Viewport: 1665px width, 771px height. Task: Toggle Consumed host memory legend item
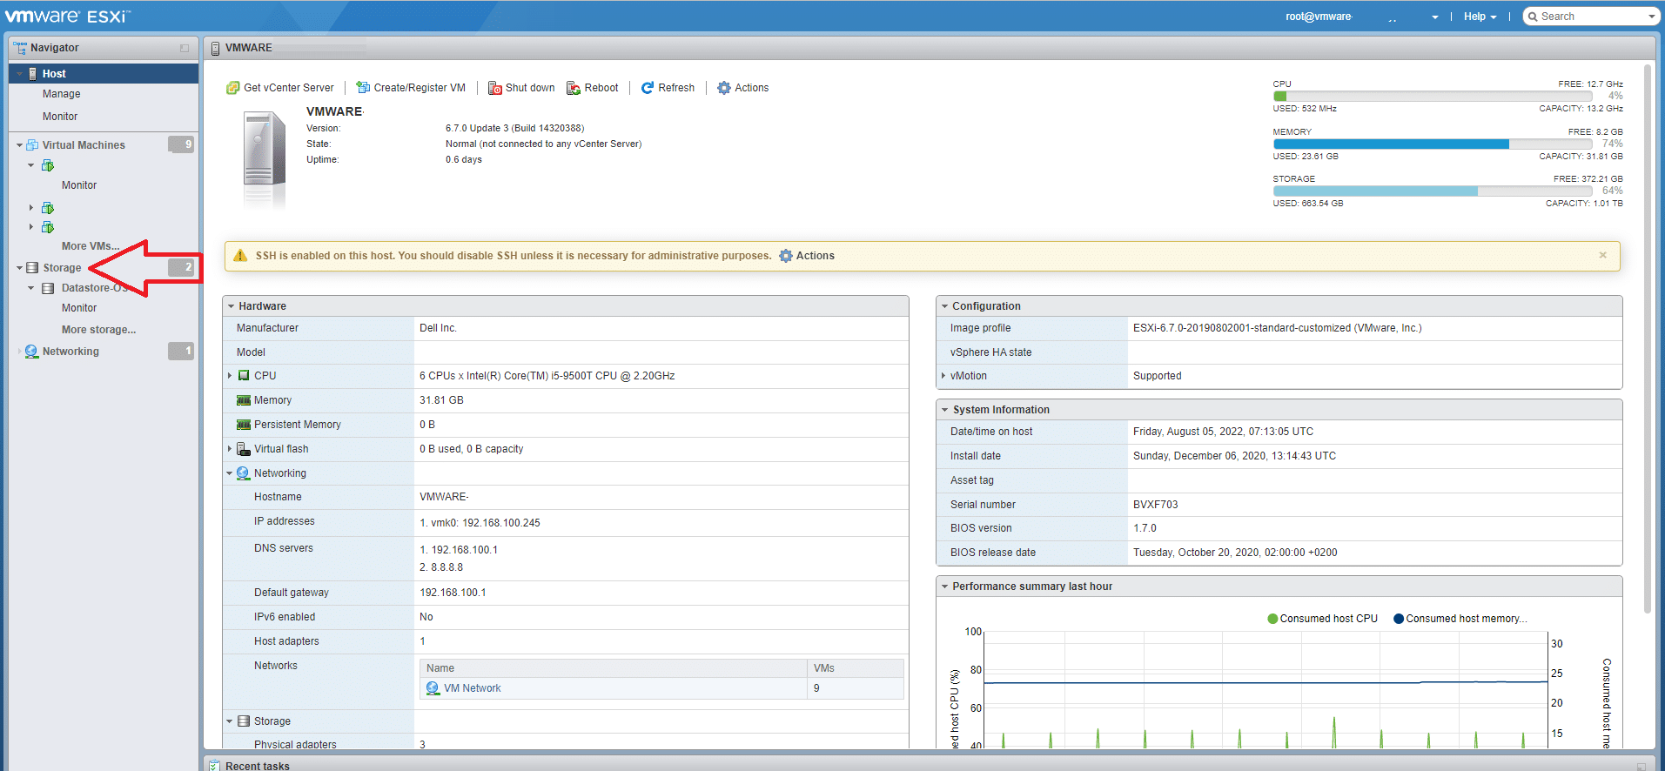coord(1460,619)
